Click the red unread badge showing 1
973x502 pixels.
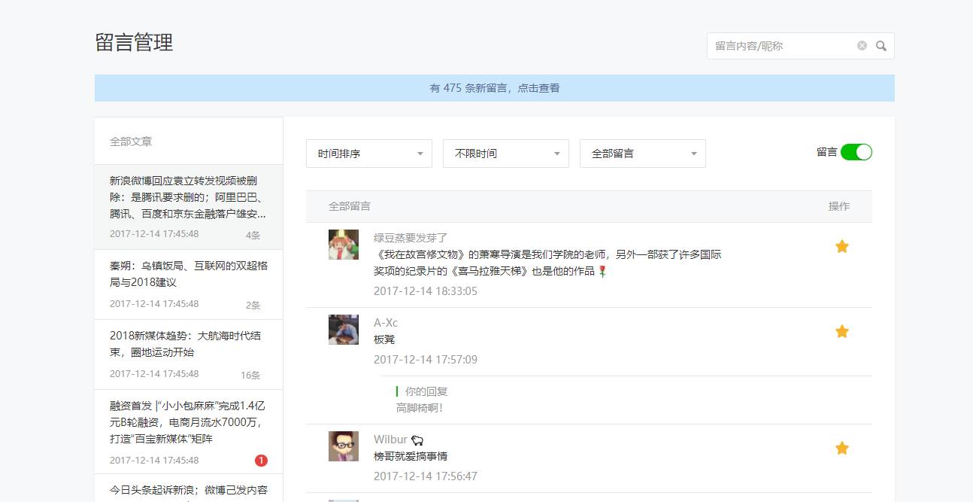pos(261,461)
